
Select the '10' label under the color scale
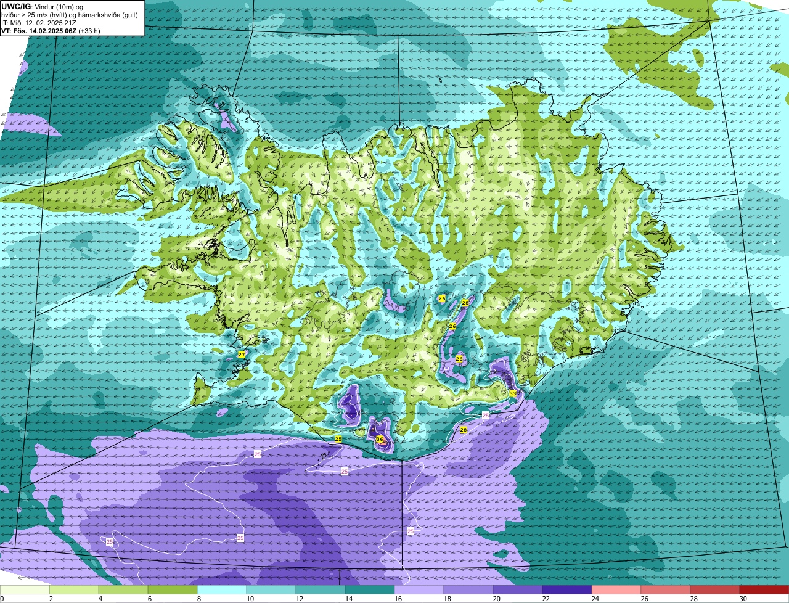point(249,599)
